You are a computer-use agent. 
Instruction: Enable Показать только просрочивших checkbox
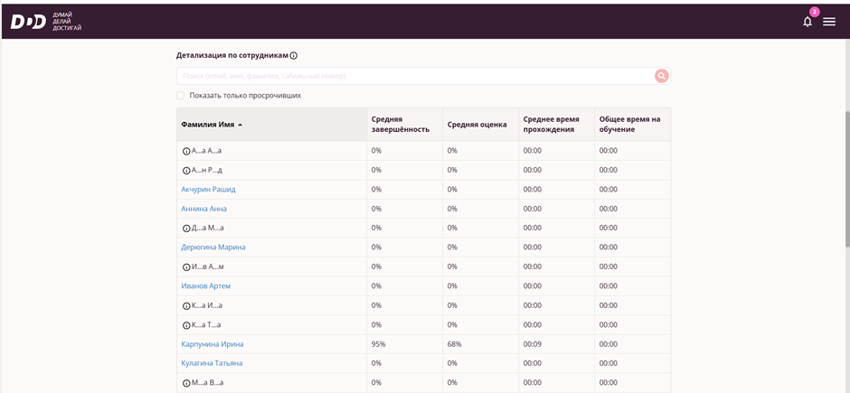pos(181,96)
